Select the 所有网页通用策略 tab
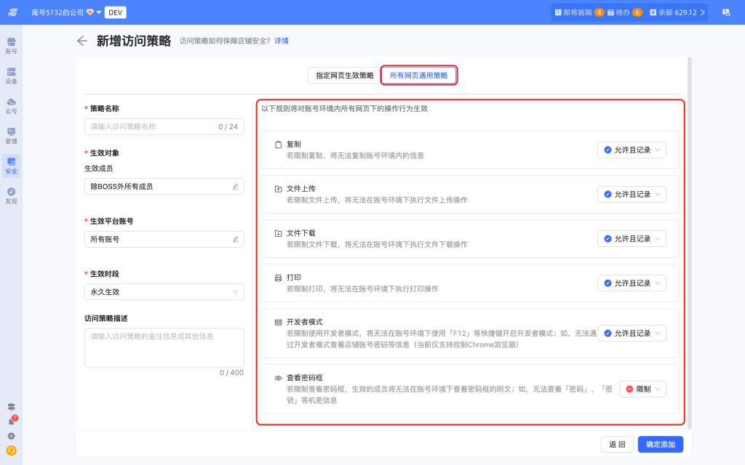This screenshot has width=745, height=465. click(x=419, y=75)
